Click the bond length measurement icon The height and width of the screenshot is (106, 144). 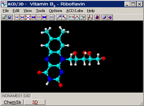[72, 17]
